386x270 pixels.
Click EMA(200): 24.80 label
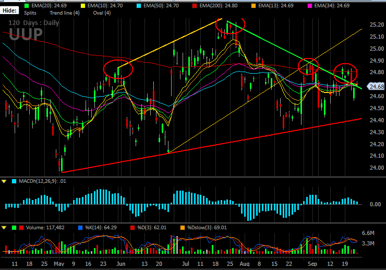coord(219,6)
